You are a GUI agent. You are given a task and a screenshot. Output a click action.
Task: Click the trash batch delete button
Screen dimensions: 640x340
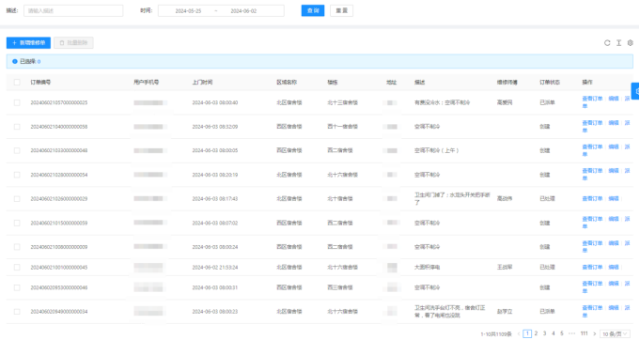point(73,43)
